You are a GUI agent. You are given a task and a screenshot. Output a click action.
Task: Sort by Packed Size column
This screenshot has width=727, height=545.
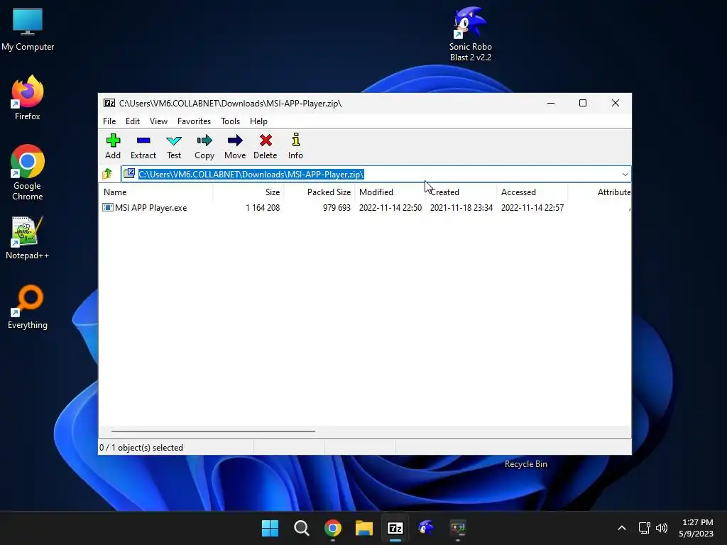[x=319, y=192]
